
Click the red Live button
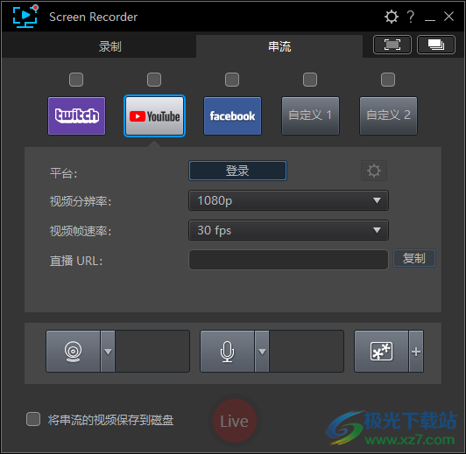point(235,421)
